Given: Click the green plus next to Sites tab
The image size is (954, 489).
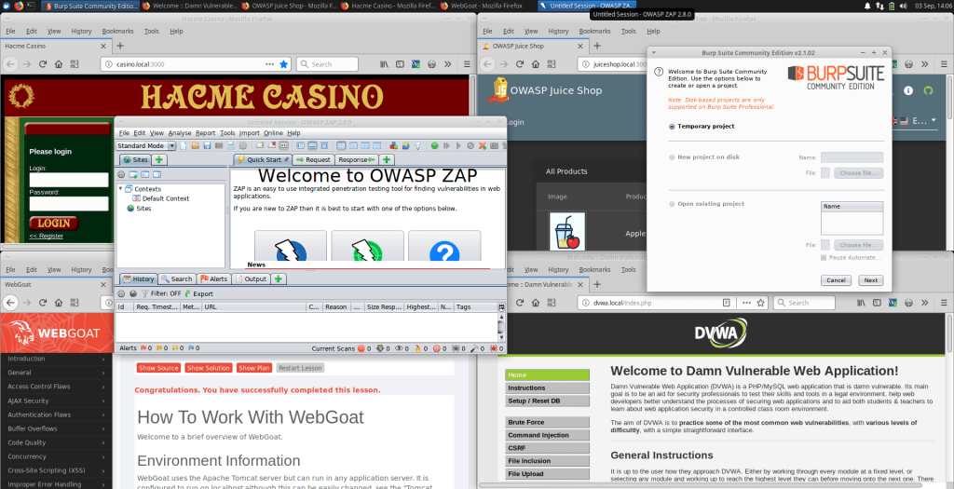Looking at the screenshot, I should tap(159, 160).
